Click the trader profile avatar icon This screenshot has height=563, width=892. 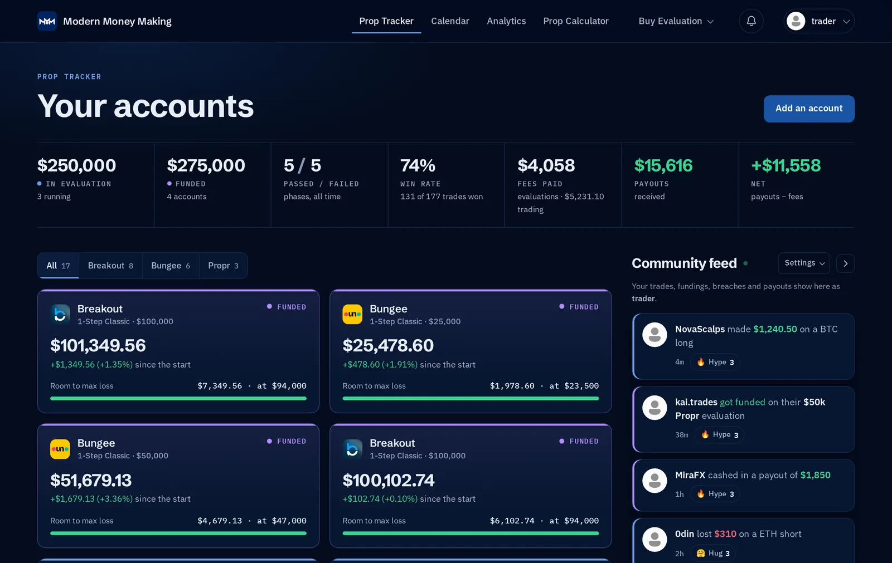pyautogui.click(x=796, y=21)
